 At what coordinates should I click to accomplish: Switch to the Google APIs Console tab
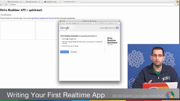coord(52,2)
